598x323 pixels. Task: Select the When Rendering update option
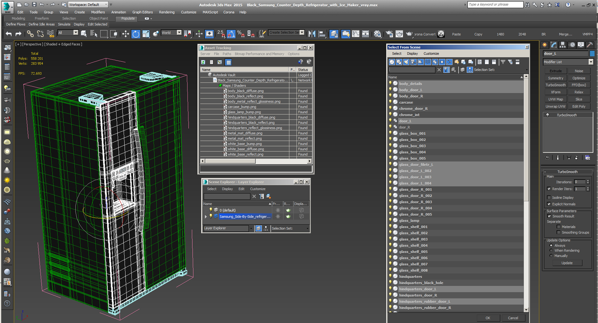pyautogui.click(x=551, y=250)
